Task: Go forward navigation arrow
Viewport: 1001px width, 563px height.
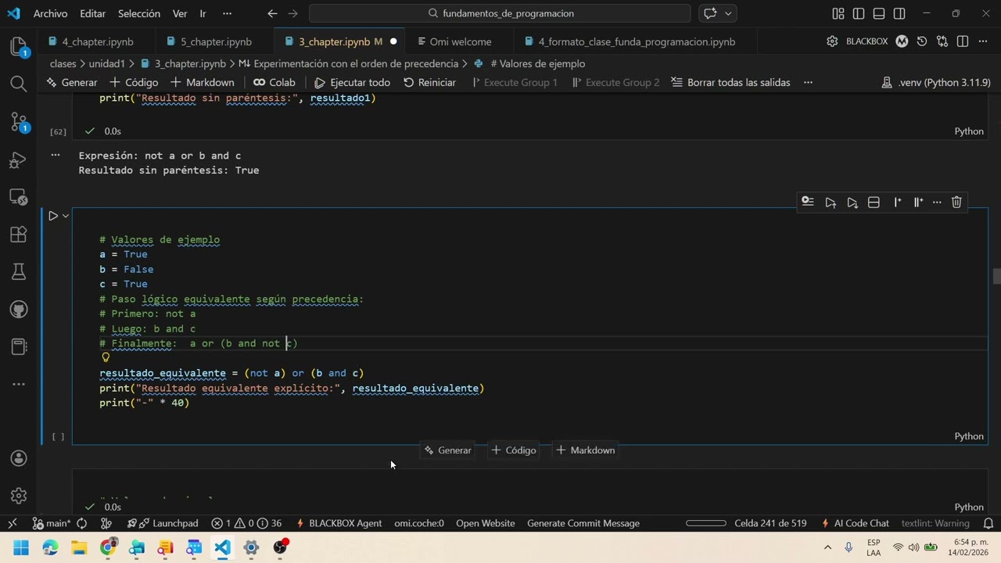Action: click(292, 13)
